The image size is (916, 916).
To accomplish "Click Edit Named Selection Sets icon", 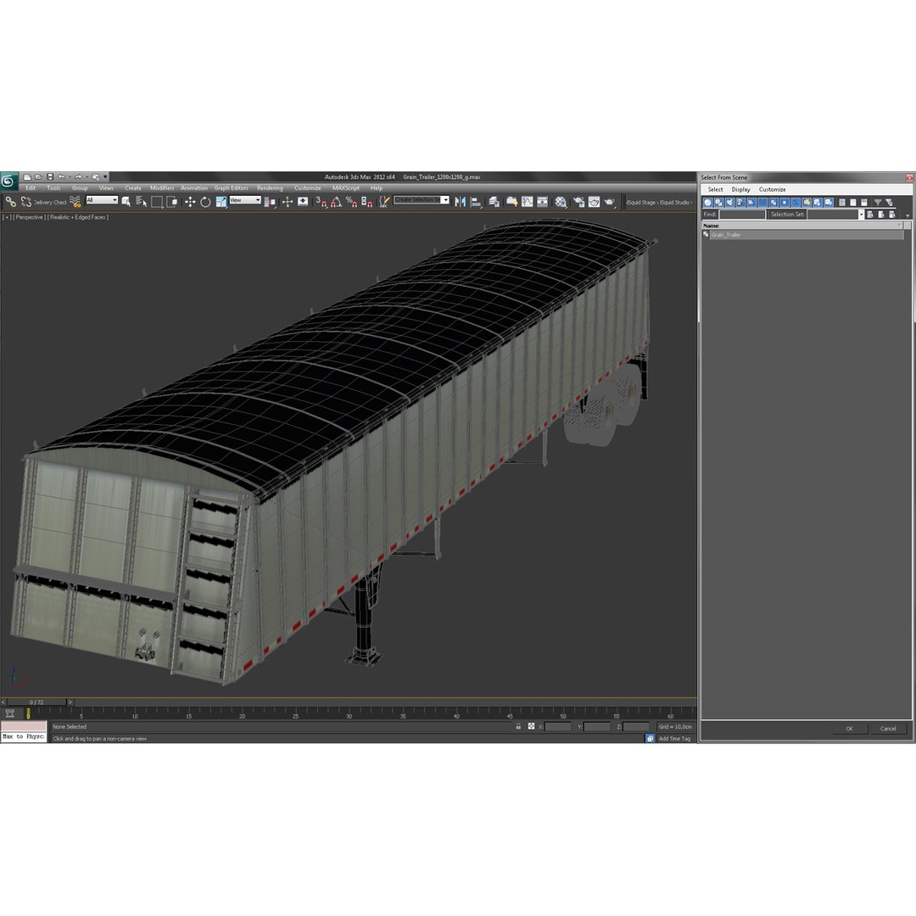I will 384,202.
